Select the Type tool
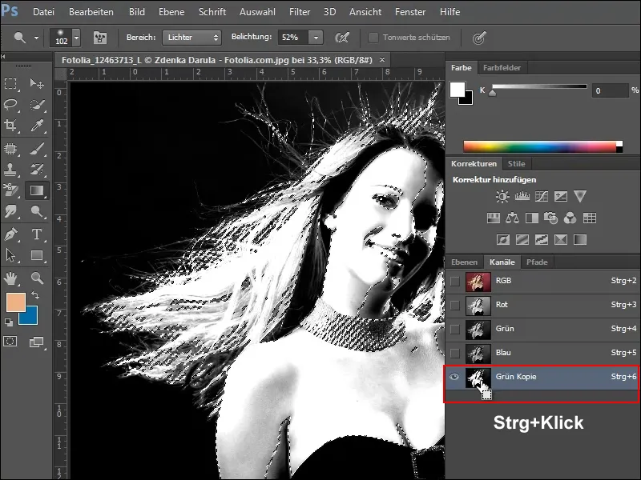Viewport: 641px width, 480px height. coord(37,234)
